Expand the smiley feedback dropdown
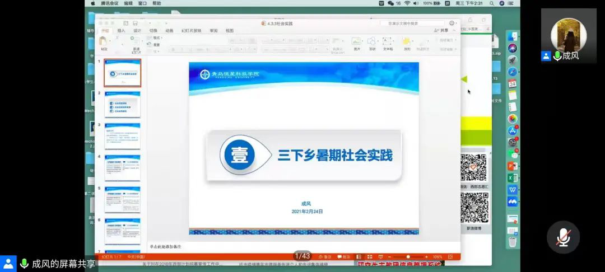Viewport: 605px width, 272px height. click(x=453, y=23)
